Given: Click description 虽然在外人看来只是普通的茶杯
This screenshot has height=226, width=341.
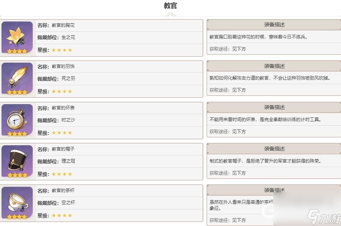Looking at the screenshot, I should pyautogui.click(x=241, y=205).
